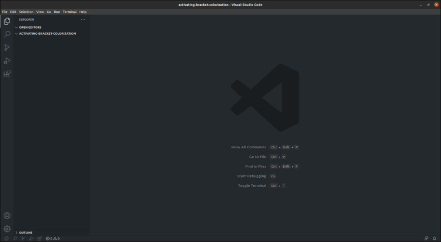
Task: Open the Accounts menu icon
Action: [7, 215]
